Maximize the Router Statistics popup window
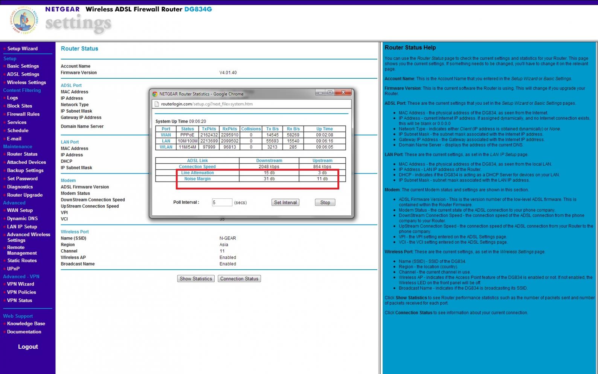The image size is (598, 374). click(330, 93)
